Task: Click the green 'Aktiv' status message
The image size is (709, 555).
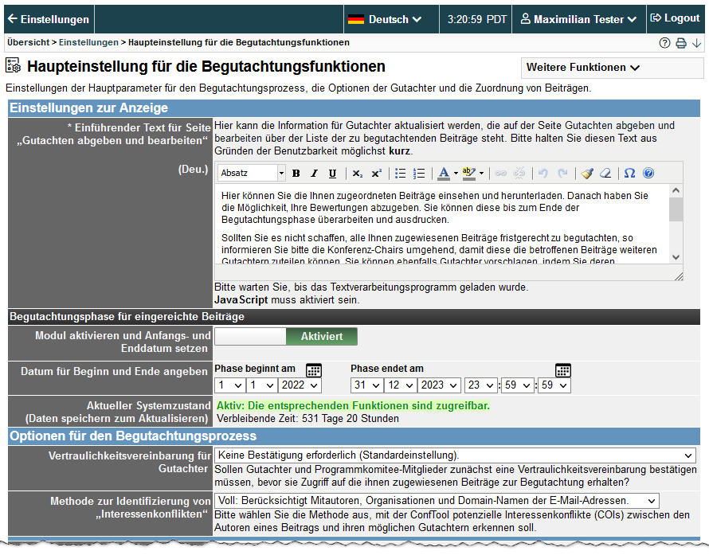Action: click(x=353, y=406)
